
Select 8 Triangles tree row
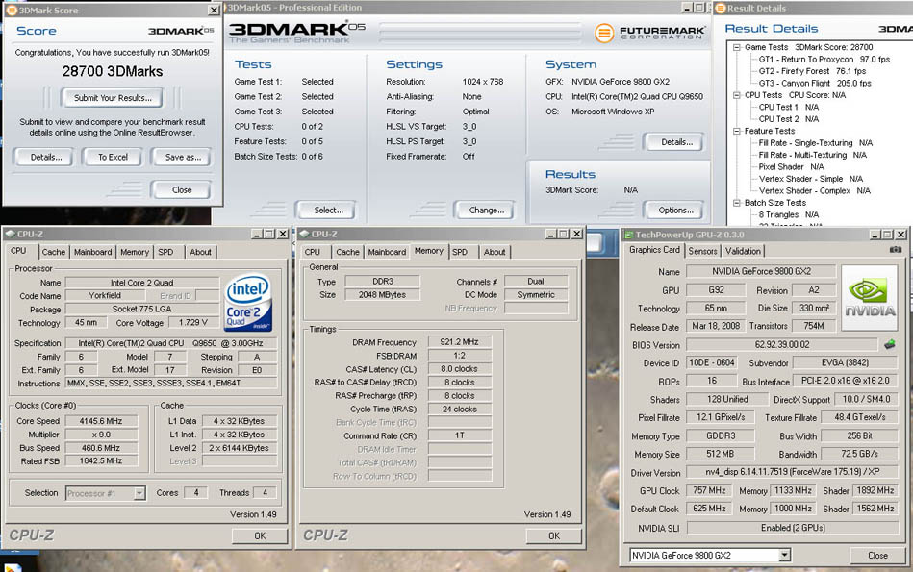click(788, 214)
